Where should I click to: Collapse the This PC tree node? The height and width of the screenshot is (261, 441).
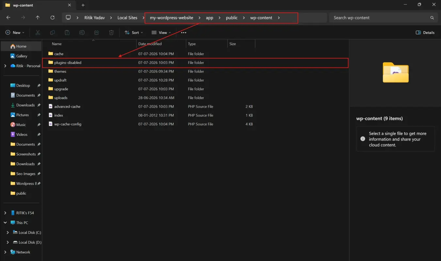(5, 223)
